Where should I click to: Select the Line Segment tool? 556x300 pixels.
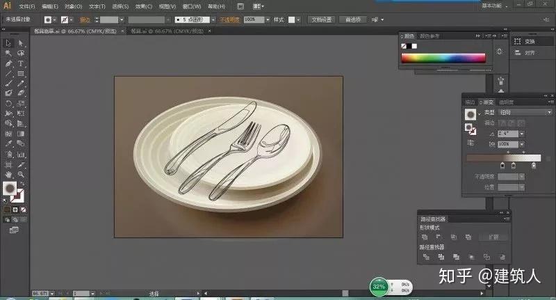(8, 74)
